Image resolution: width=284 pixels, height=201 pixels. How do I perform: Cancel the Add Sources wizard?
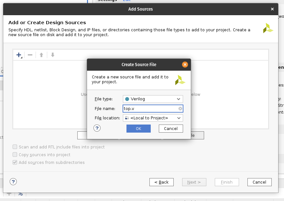(259, 182)
